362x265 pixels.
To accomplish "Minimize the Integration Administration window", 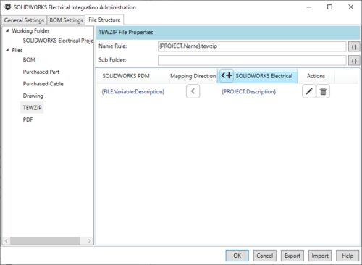I will tap(309, 7).
